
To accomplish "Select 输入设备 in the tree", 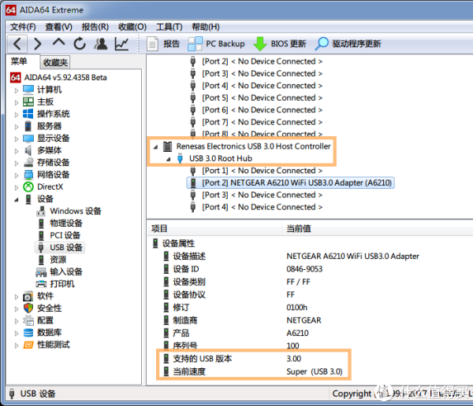I will [x=65, y=271].
